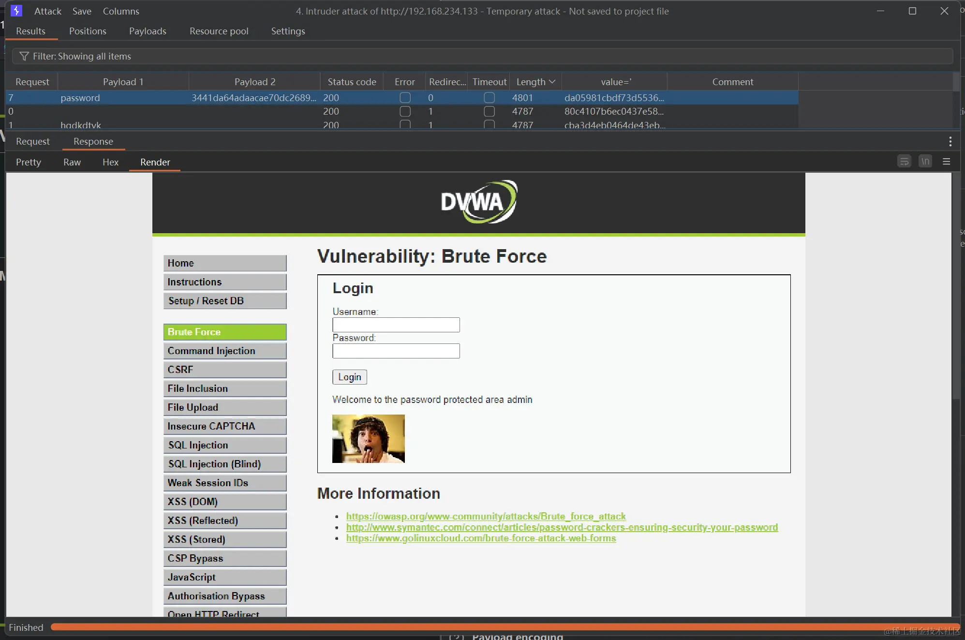The image size is (965, 640).
Task: Click the surprised face image thumbnail
Action: tap(368, 439)
